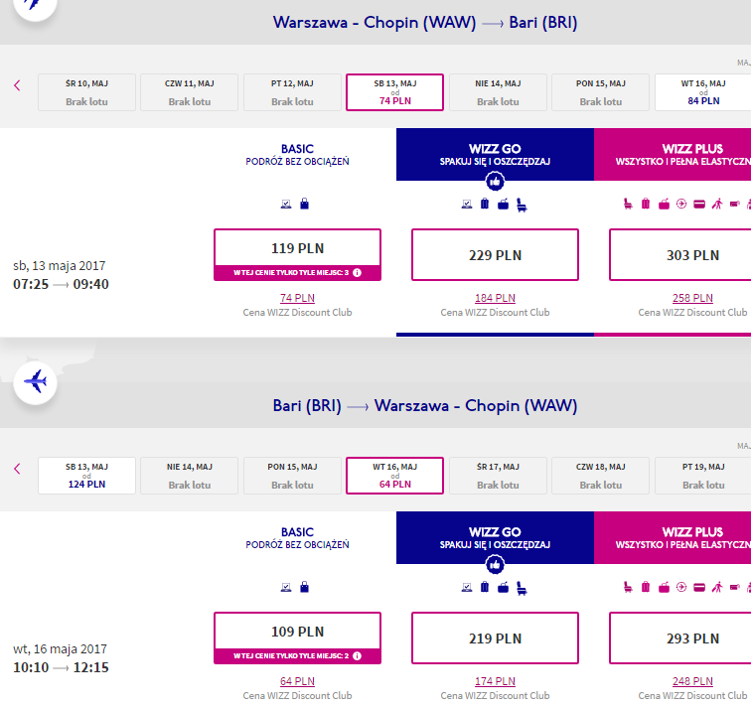
Task: Select PT 12, MAJ outbound date tab
Action: click(x=292, y=92)
